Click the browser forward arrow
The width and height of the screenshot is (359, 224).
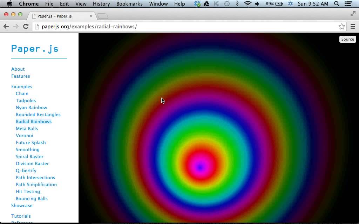point(16,27)
